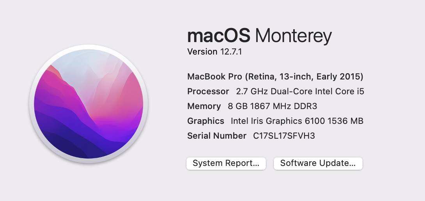Click the 12.7.1 version number

click(x=231, y=52)
